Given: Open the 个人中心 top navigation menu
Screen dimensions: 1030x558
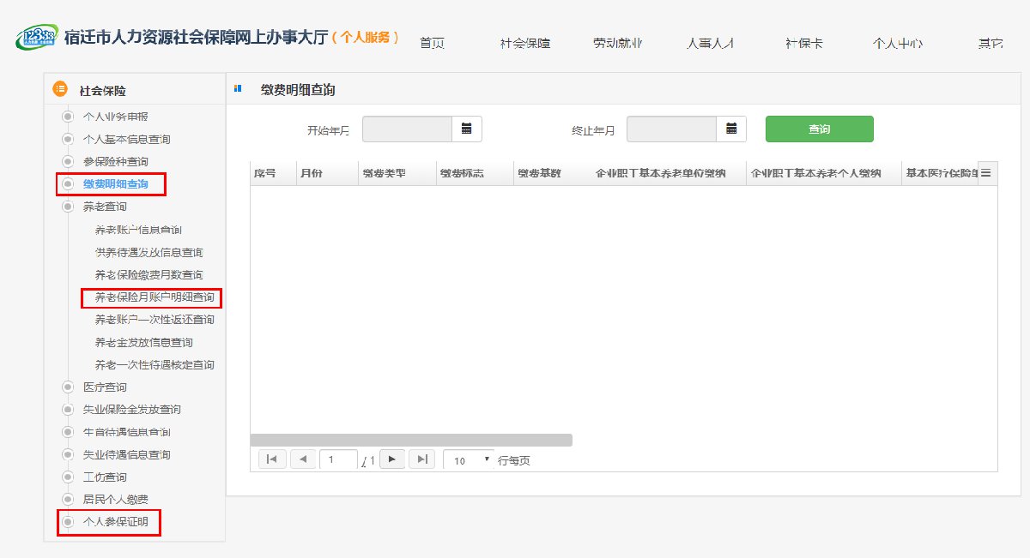Looking at the screenshot, I should [897, 43].
